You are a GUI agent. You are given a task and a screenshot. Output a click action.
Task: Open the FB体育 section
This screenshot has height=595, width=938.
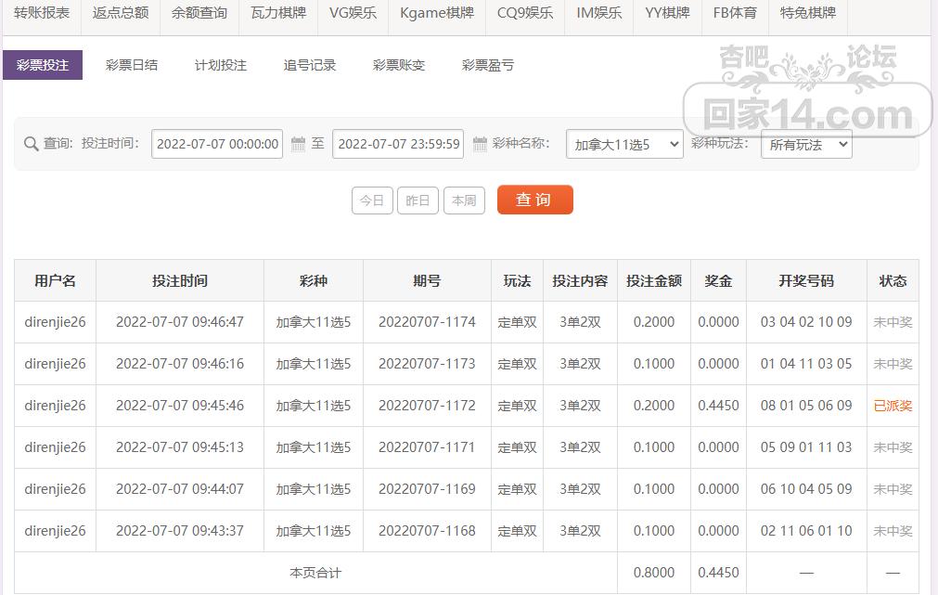pyautogui.click(x=735, y=14)
